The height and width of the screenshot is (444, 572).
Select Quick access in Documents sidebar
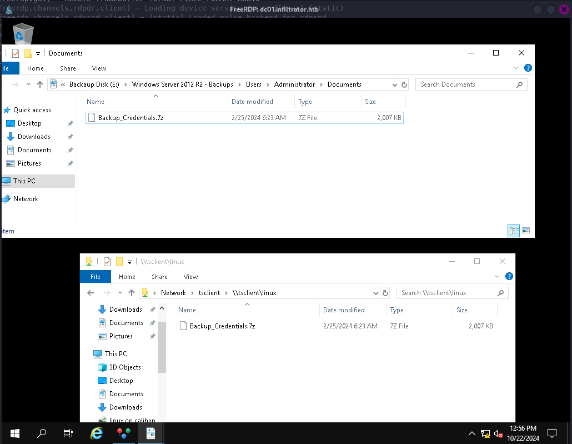32,110
